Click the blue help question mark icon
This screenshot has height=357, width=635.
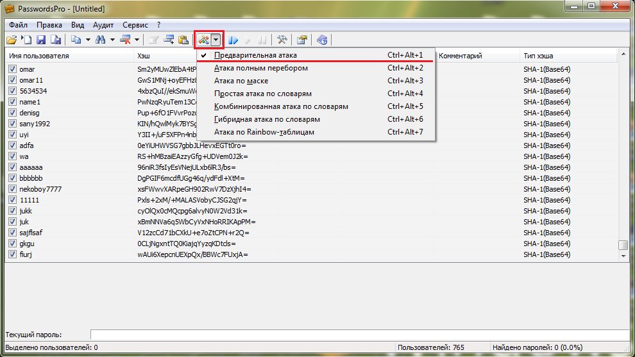[x=322, y=40]
